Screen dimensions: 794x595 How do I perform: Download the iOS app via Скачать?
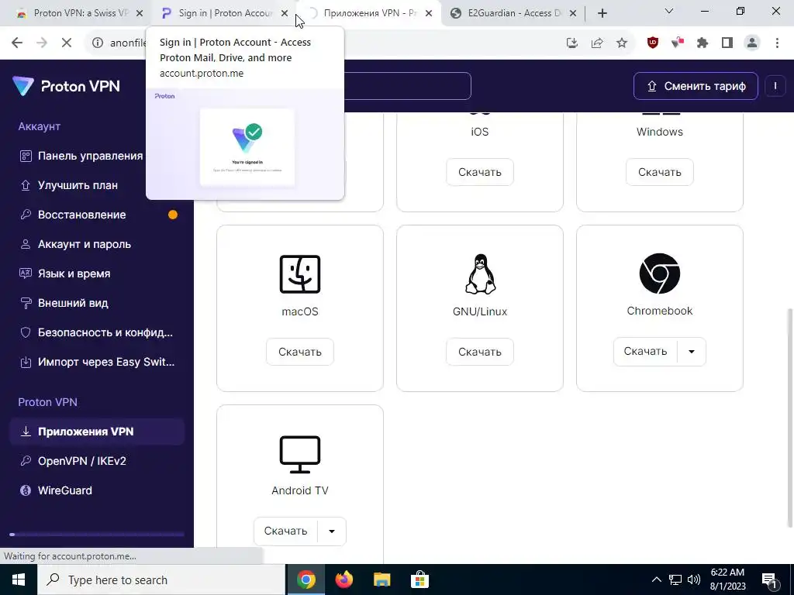tap(479, 172)
